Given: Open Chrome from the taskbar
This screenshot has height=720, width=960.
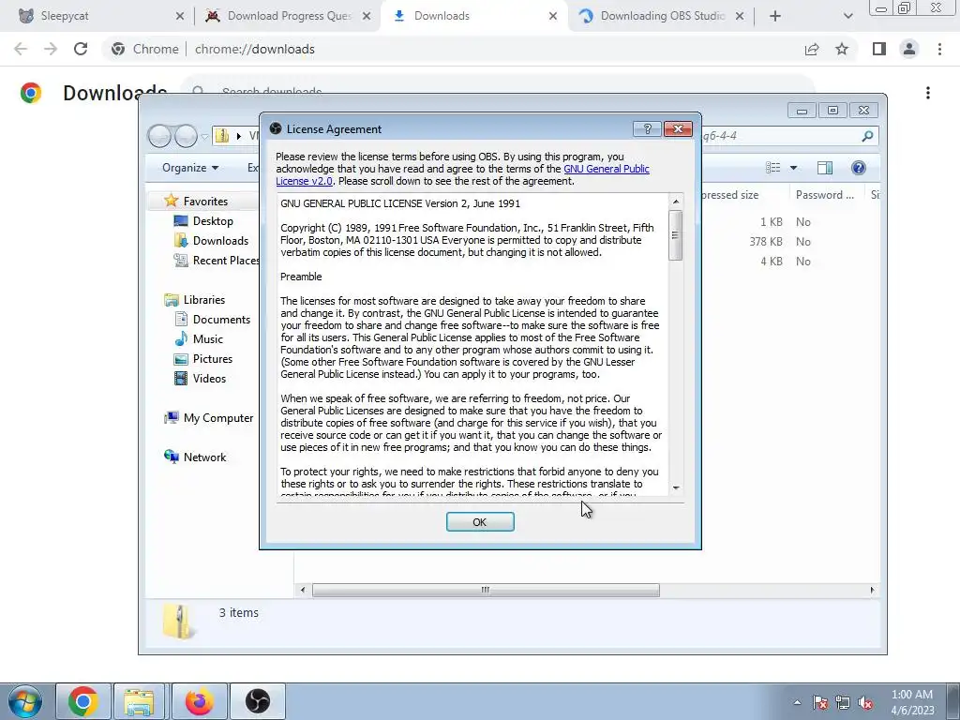Looking at the screenshot, I should point(83,701).
